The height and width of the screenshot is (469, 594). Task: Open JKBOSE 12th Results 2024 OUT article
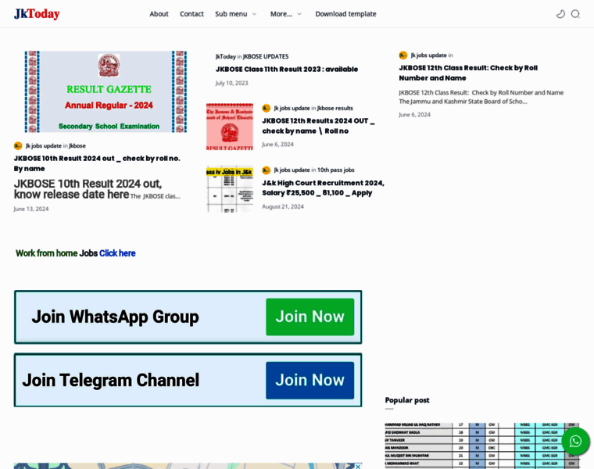click(318, 126)
